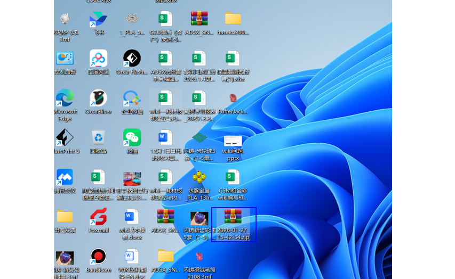Select the 百度网盘 shortcut icon
The image size is (455, 279).
tap(98, 58)
